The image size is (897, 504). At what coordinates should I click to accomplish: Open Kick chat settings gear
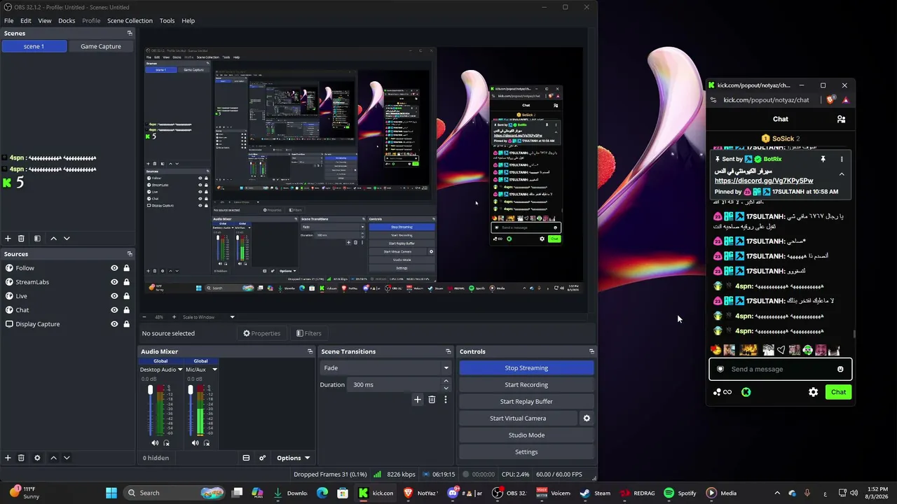pyautogui.click(x=813, y=392)
